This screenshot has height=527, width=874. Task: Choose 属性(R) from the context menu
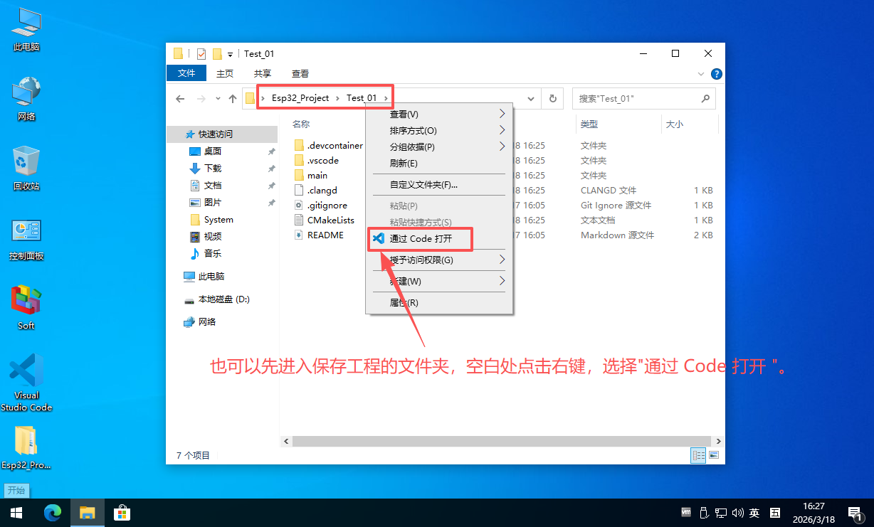coord(438,302)
